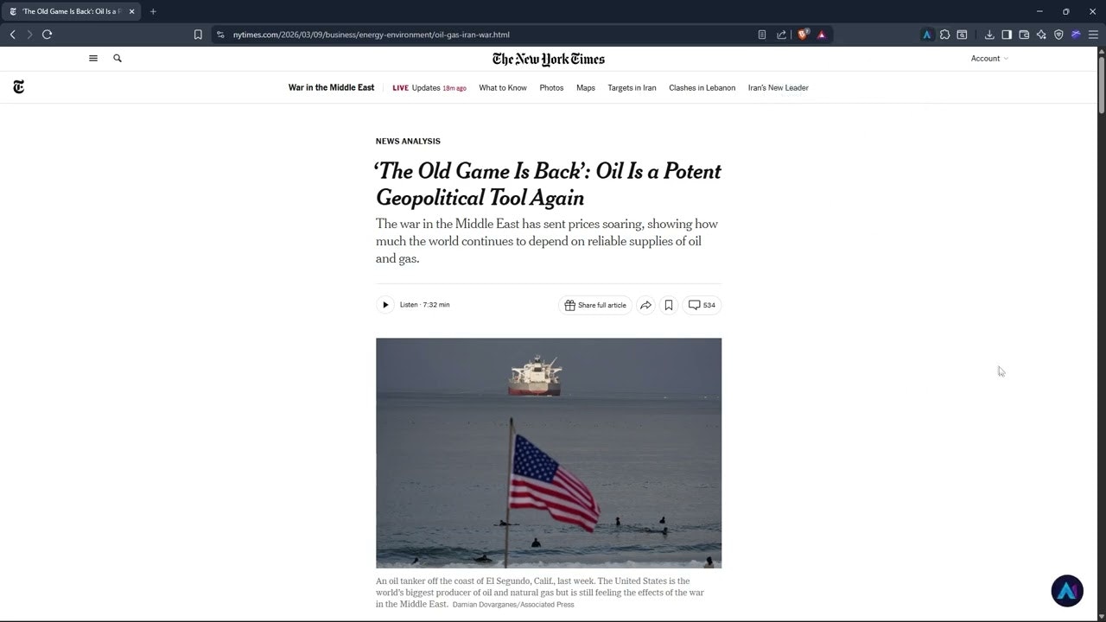Open the NYT hamburger sections menu
Image resolution: width=1106 pixels, height=622 pixels.
93,59
